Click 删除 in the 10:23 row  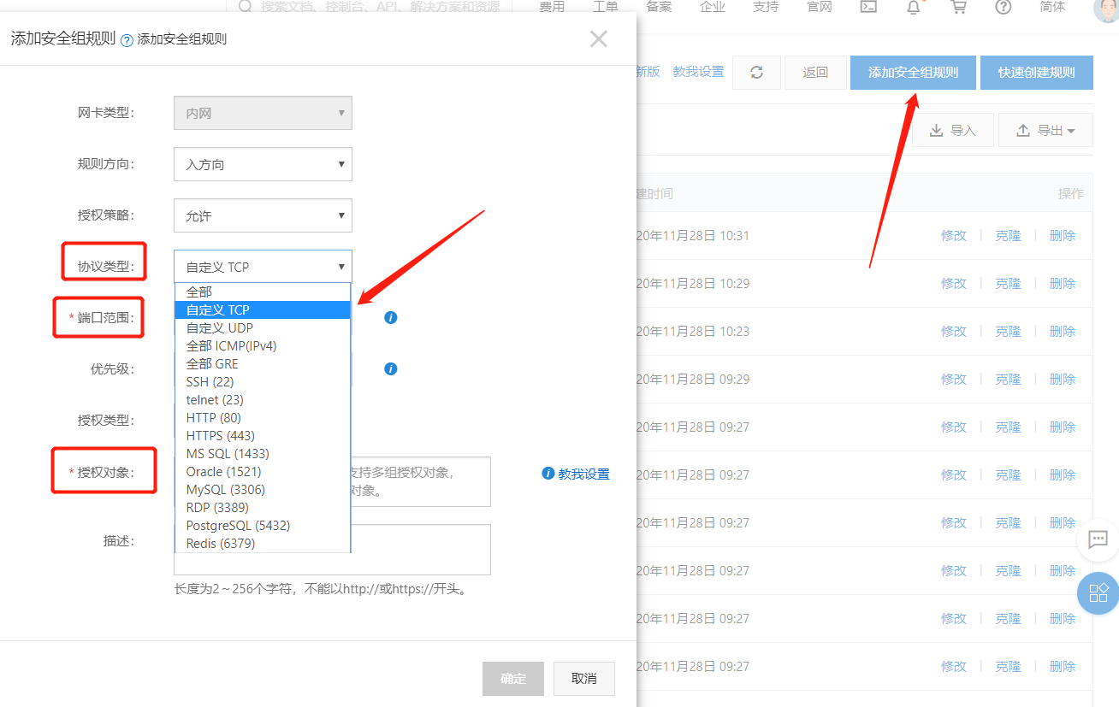(1063, 331)
